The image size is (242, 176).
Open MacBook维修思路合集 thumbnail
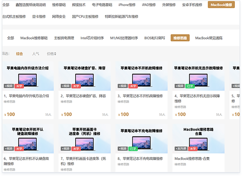click(199, 139)
